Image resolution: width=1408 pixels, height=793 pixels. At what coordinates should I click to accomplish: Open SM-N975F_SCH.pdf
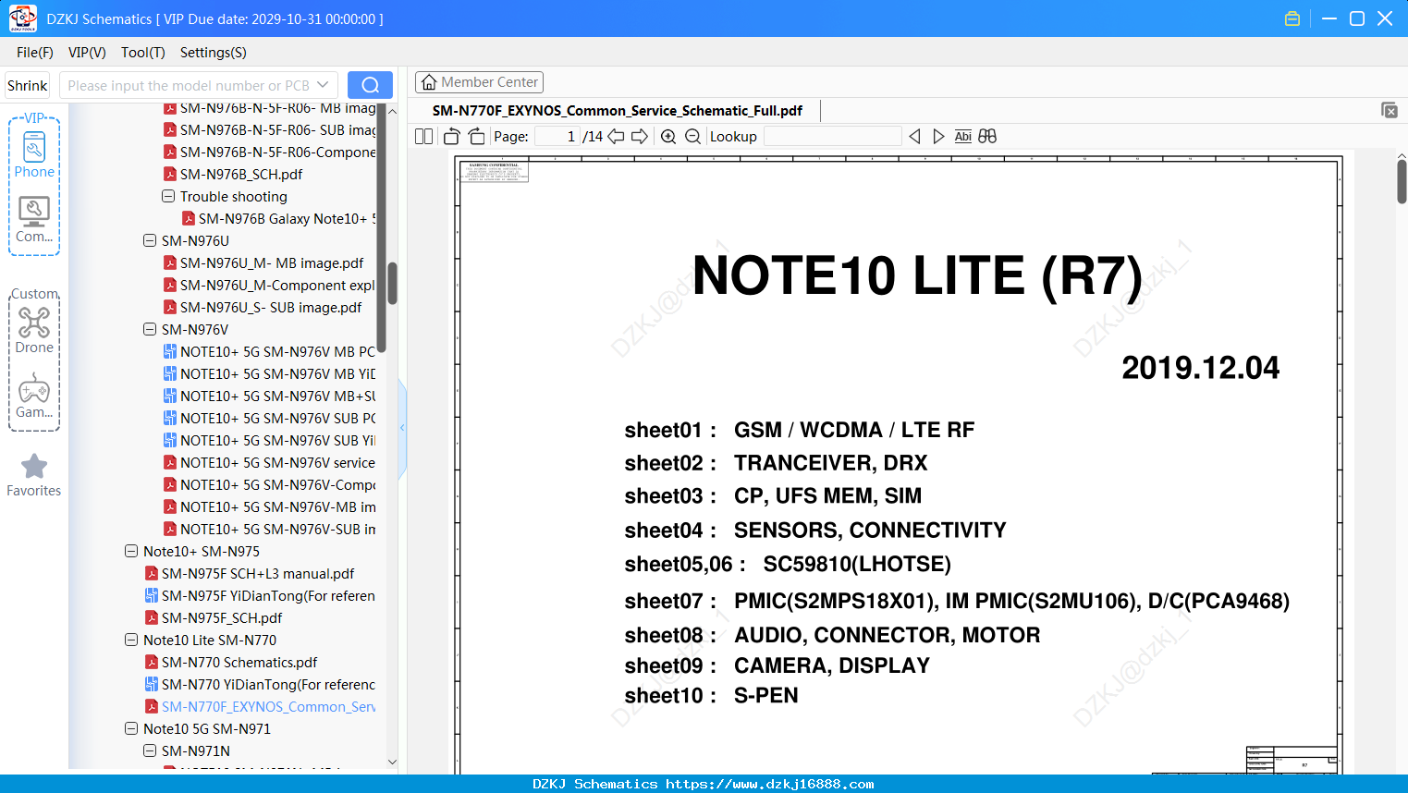click(214, 617)
